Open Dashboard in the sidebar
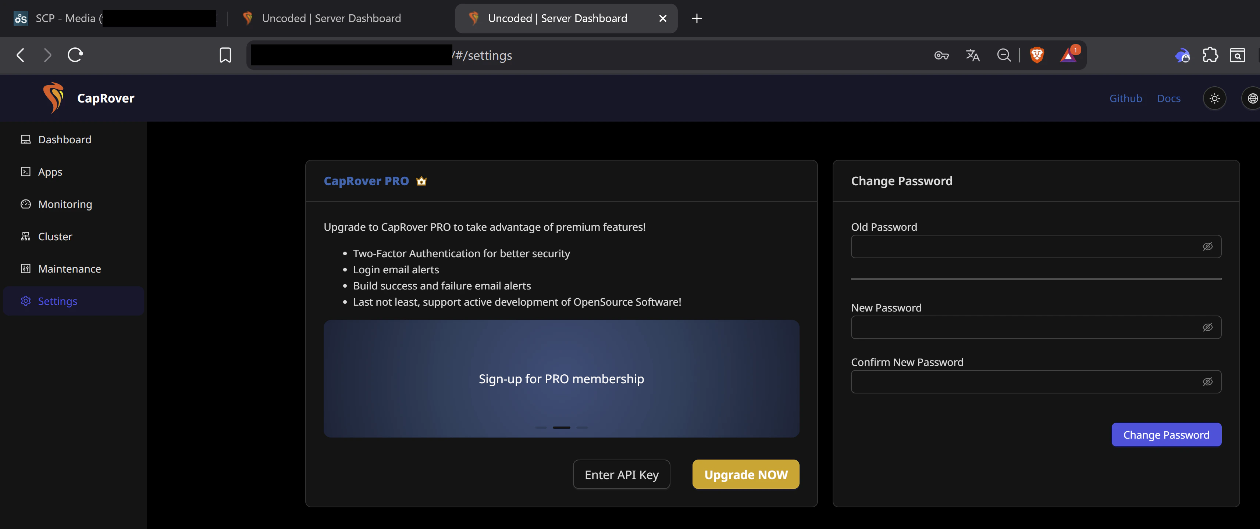 tap(73, 140)
